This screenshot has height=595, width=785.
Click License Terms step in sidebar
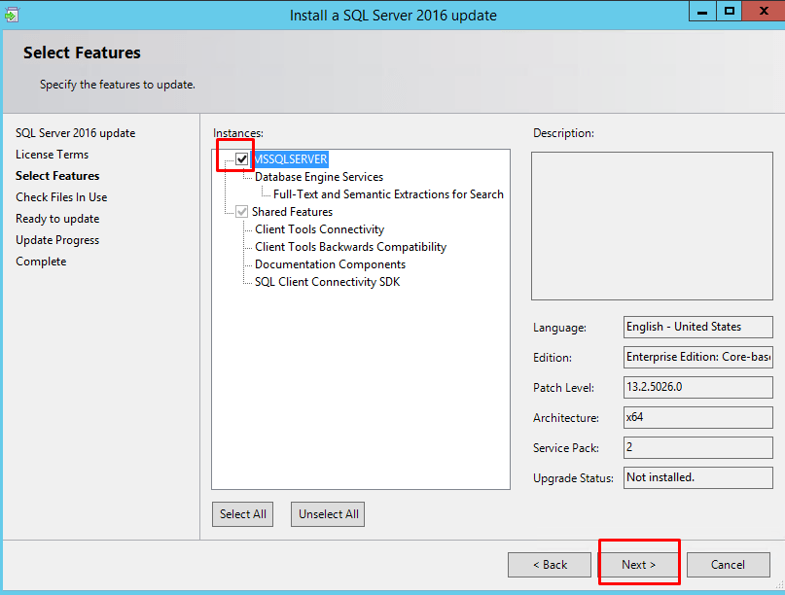52,155
